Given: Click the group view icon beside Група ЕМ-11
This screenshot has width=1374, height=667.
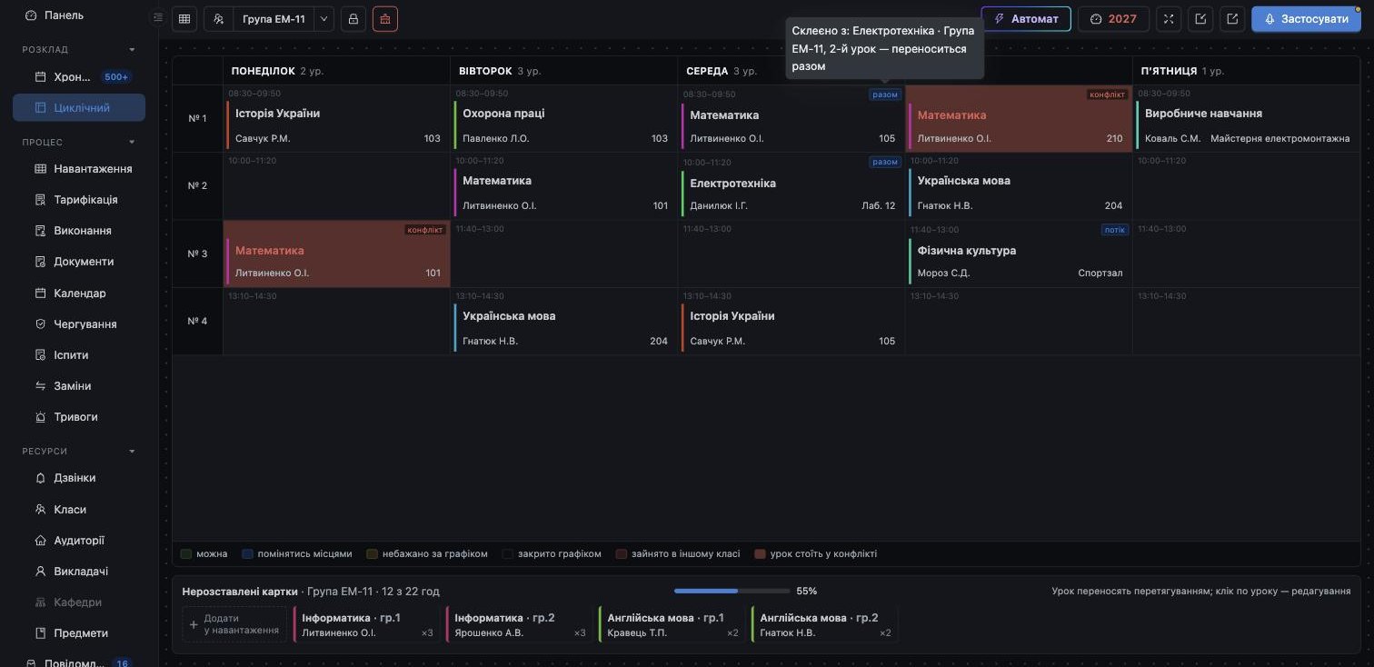Looking at the screenshot, I should tap(219, 19).
